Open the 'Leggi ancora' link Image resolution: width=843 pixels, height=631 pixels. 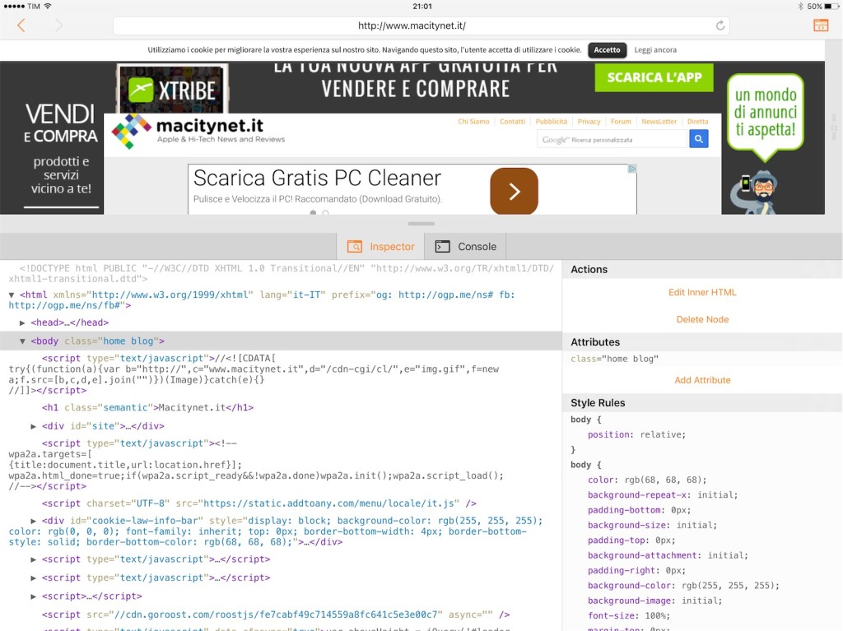[654, 49]
